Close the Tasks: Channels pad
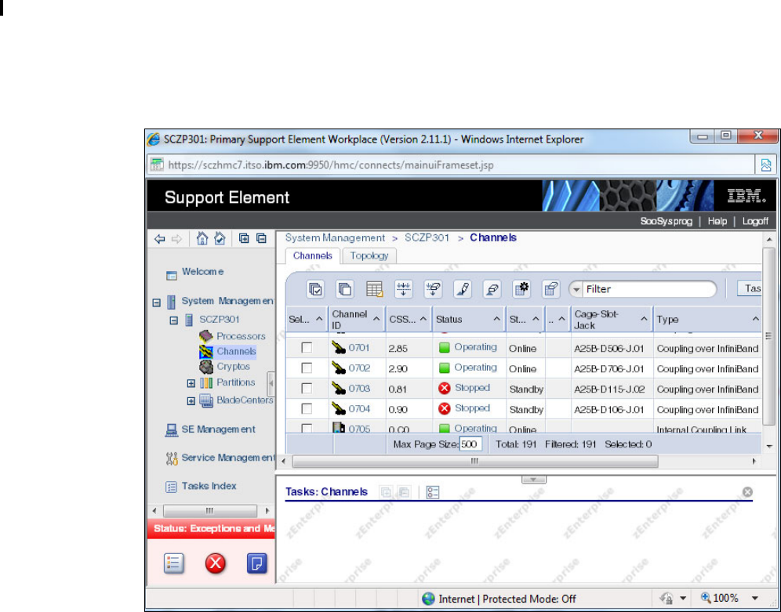 coord(747,491)
